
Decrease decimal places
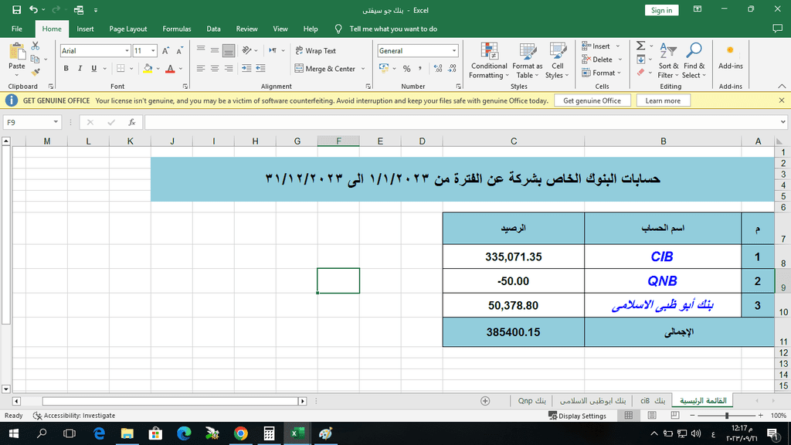tap(452, 69)
